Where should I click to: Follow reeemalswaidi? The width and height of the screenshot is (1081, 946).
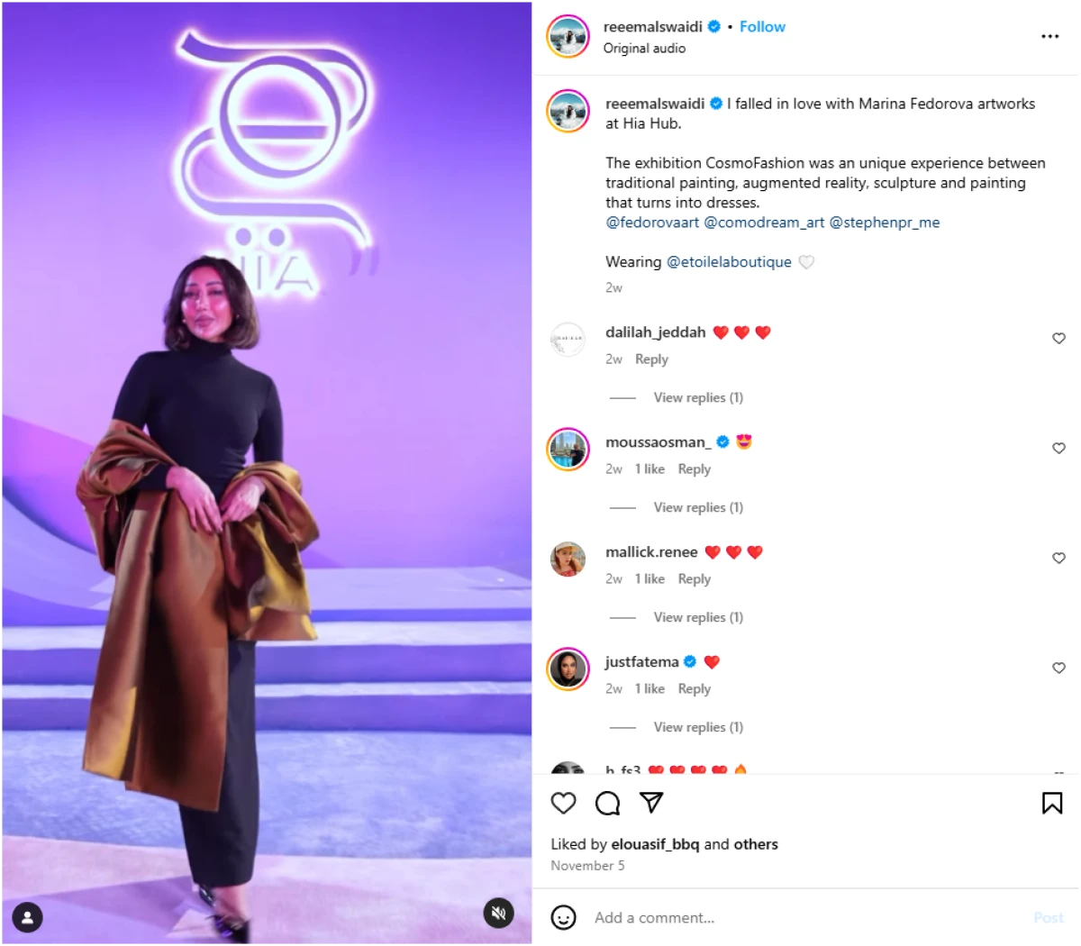pos(762,27)
